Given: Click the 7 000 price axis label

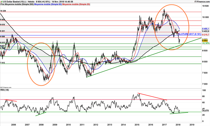Looking at the screenshot, I should (206, 84).
